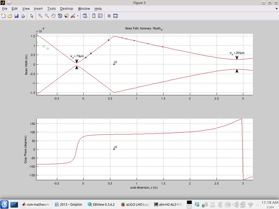Open the Window menu
The width and height of the screenshot is (279, 209).
tap(84, 8)
